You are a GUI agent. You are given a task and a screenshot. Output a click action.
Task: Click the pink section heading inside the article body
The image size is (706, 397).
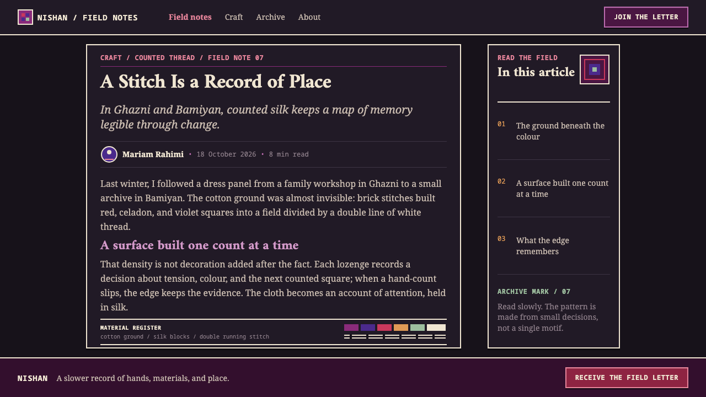tap(200, 245)
